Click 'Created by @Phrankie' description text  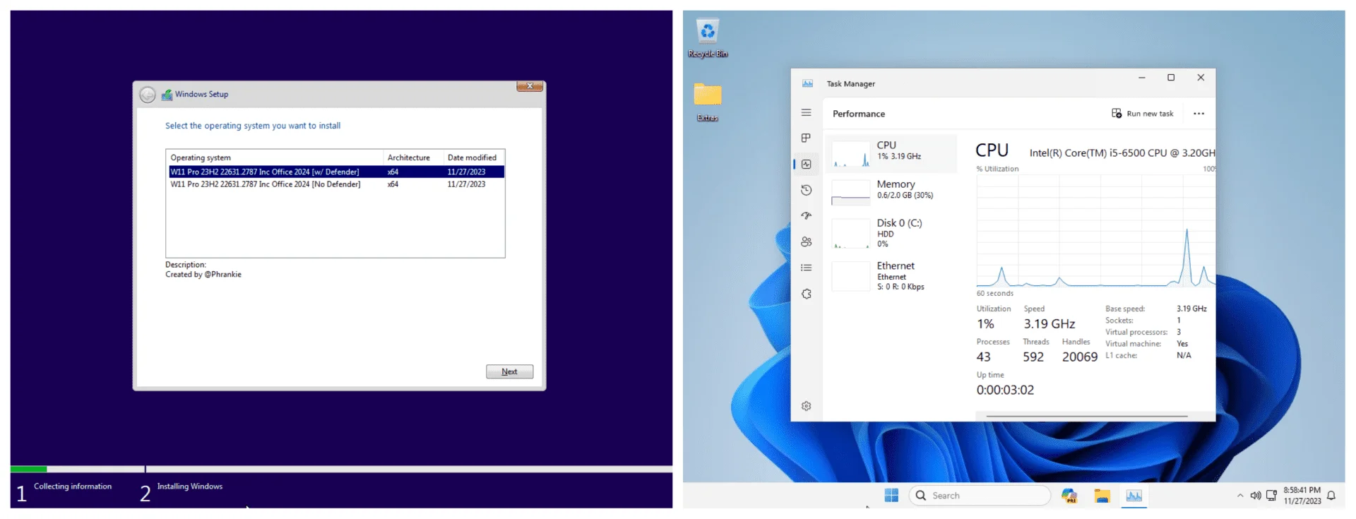[x=203, y=275]
